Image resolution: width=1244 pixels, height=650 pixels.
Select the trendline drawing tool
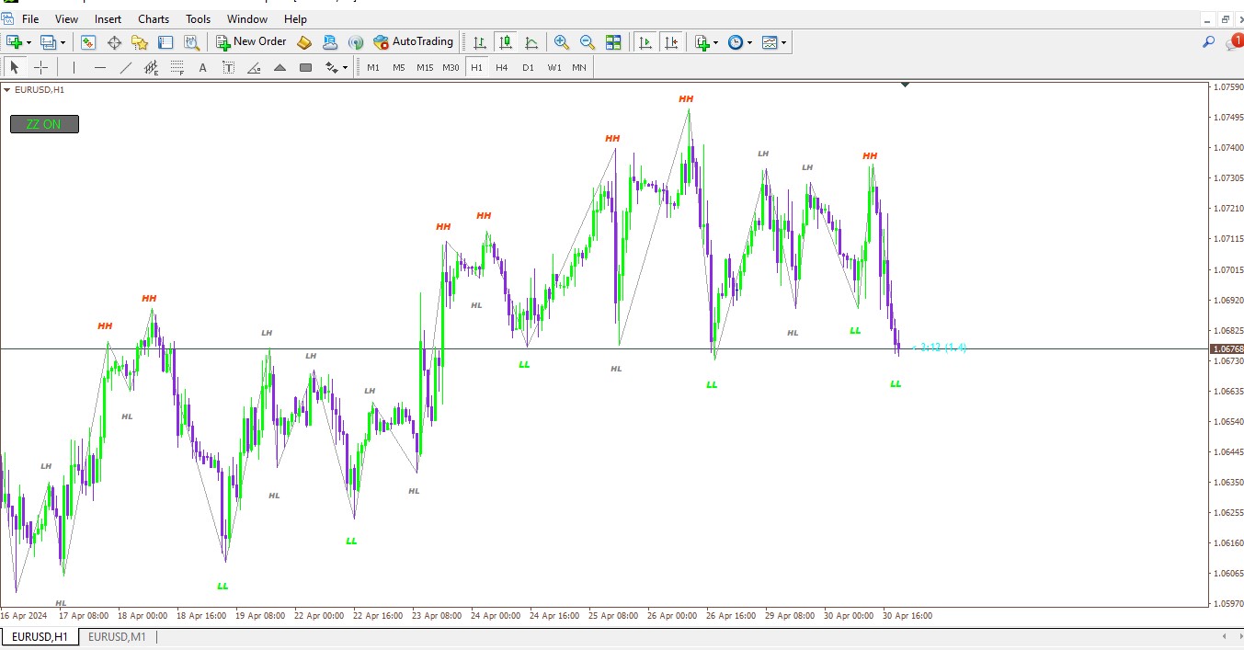[x=126, y=67]
